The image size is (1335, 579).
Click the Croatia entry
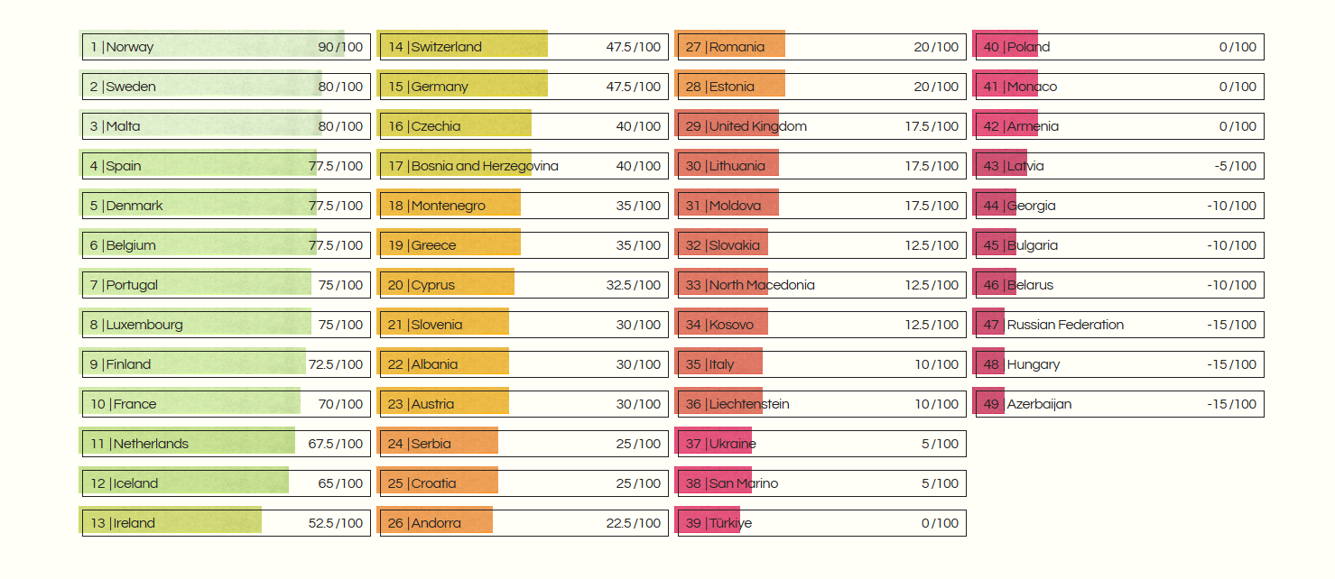(524, 483)
